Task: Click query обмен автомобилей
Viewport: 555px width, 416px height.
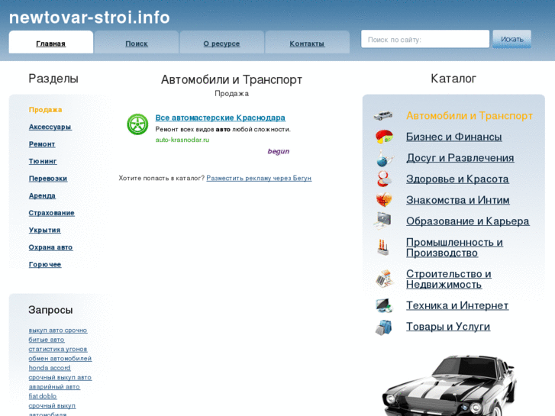Action: click(60, 358)
